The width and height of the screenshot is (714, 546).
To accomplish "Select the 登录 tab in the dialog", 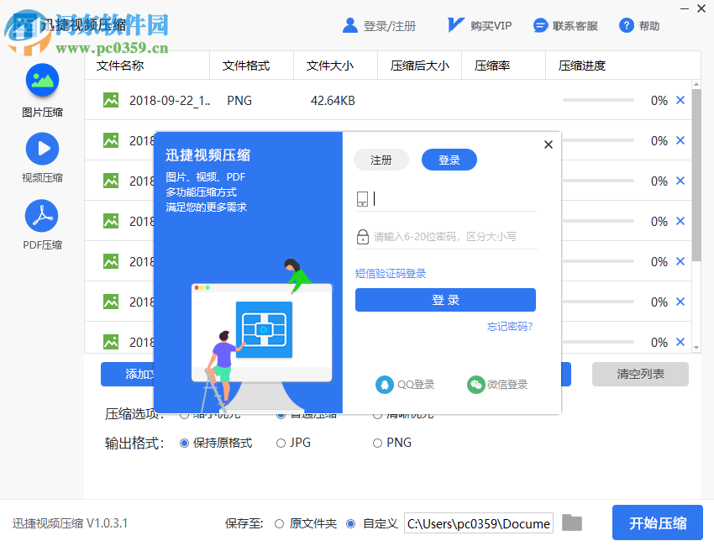I will (449, 160).
